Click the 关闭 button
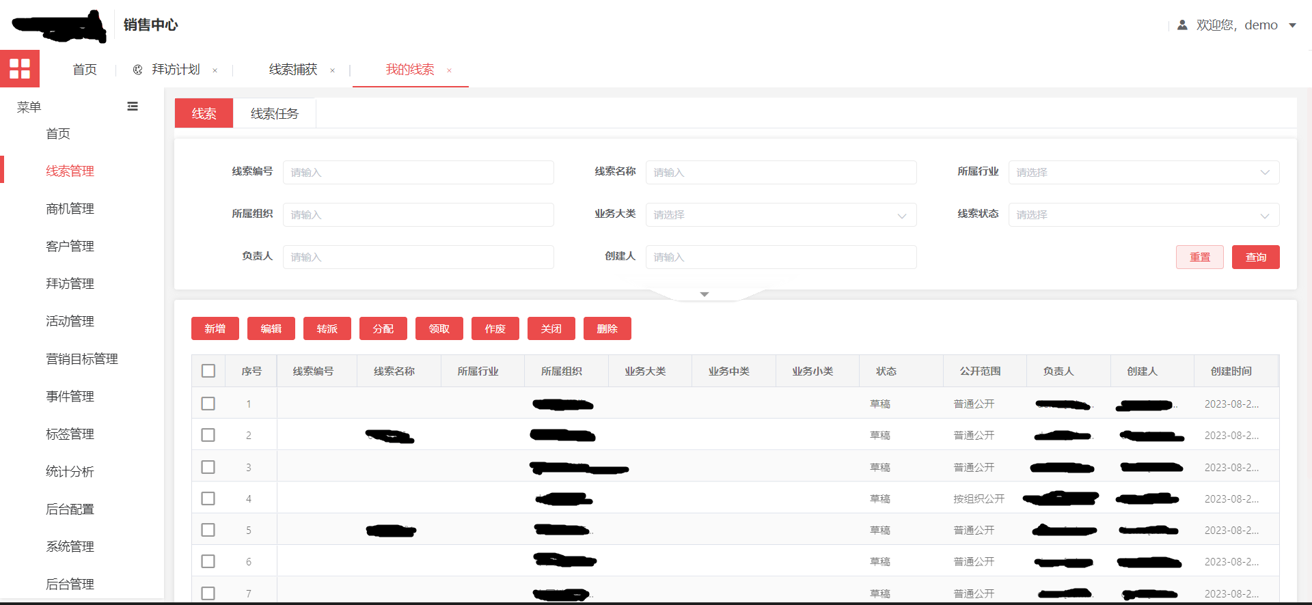The height and width of the screenshot is (605, 1312). tap(551, 328)
